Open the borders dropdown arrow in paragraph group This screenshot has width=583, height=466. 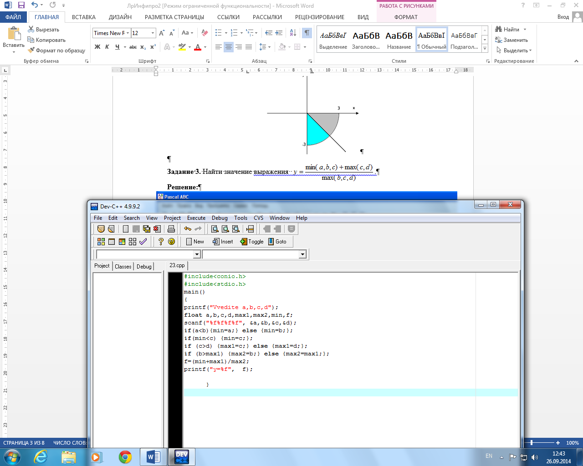[305, 47]
